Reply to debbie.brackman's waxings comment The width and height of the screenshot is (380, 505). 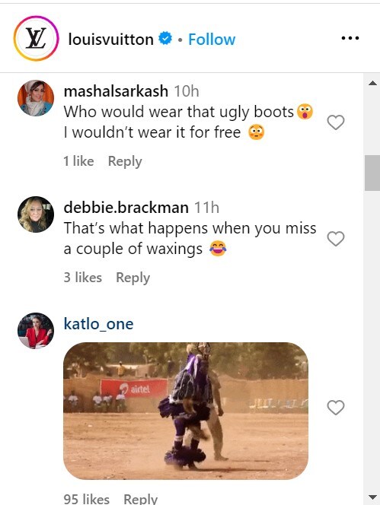133,278
